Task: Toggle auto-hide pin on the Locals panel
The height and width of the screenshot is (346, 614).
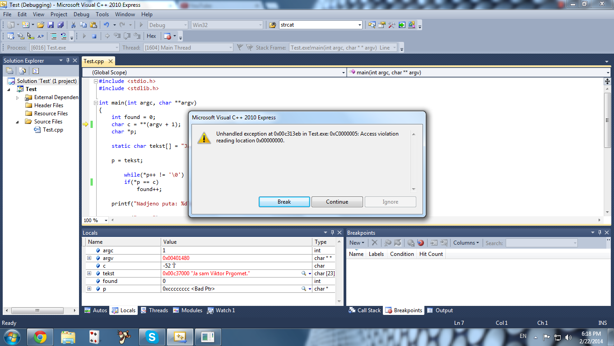Action: click(333, 232)
